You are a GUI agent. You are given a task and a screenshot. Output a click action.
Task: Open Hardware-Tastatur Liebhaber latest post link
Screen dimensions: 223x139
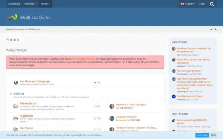194,50
